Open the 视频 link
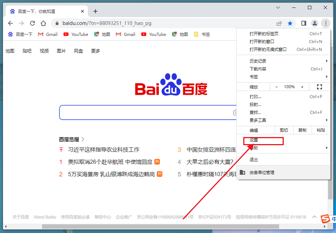The width and height of the screenshot is (336, 233). [44, 51]
